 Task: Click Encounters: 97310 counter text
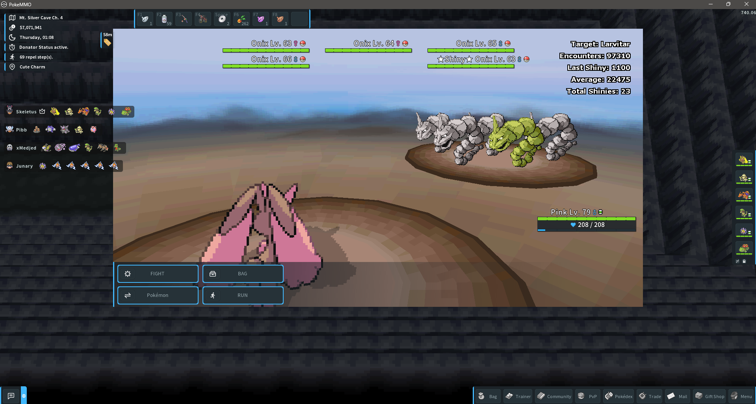coord(595,56)
